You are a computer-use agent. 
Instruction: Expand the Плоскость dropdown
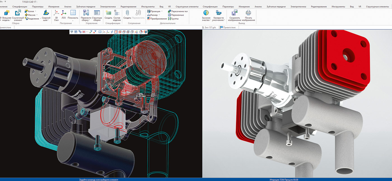(73, 20)
